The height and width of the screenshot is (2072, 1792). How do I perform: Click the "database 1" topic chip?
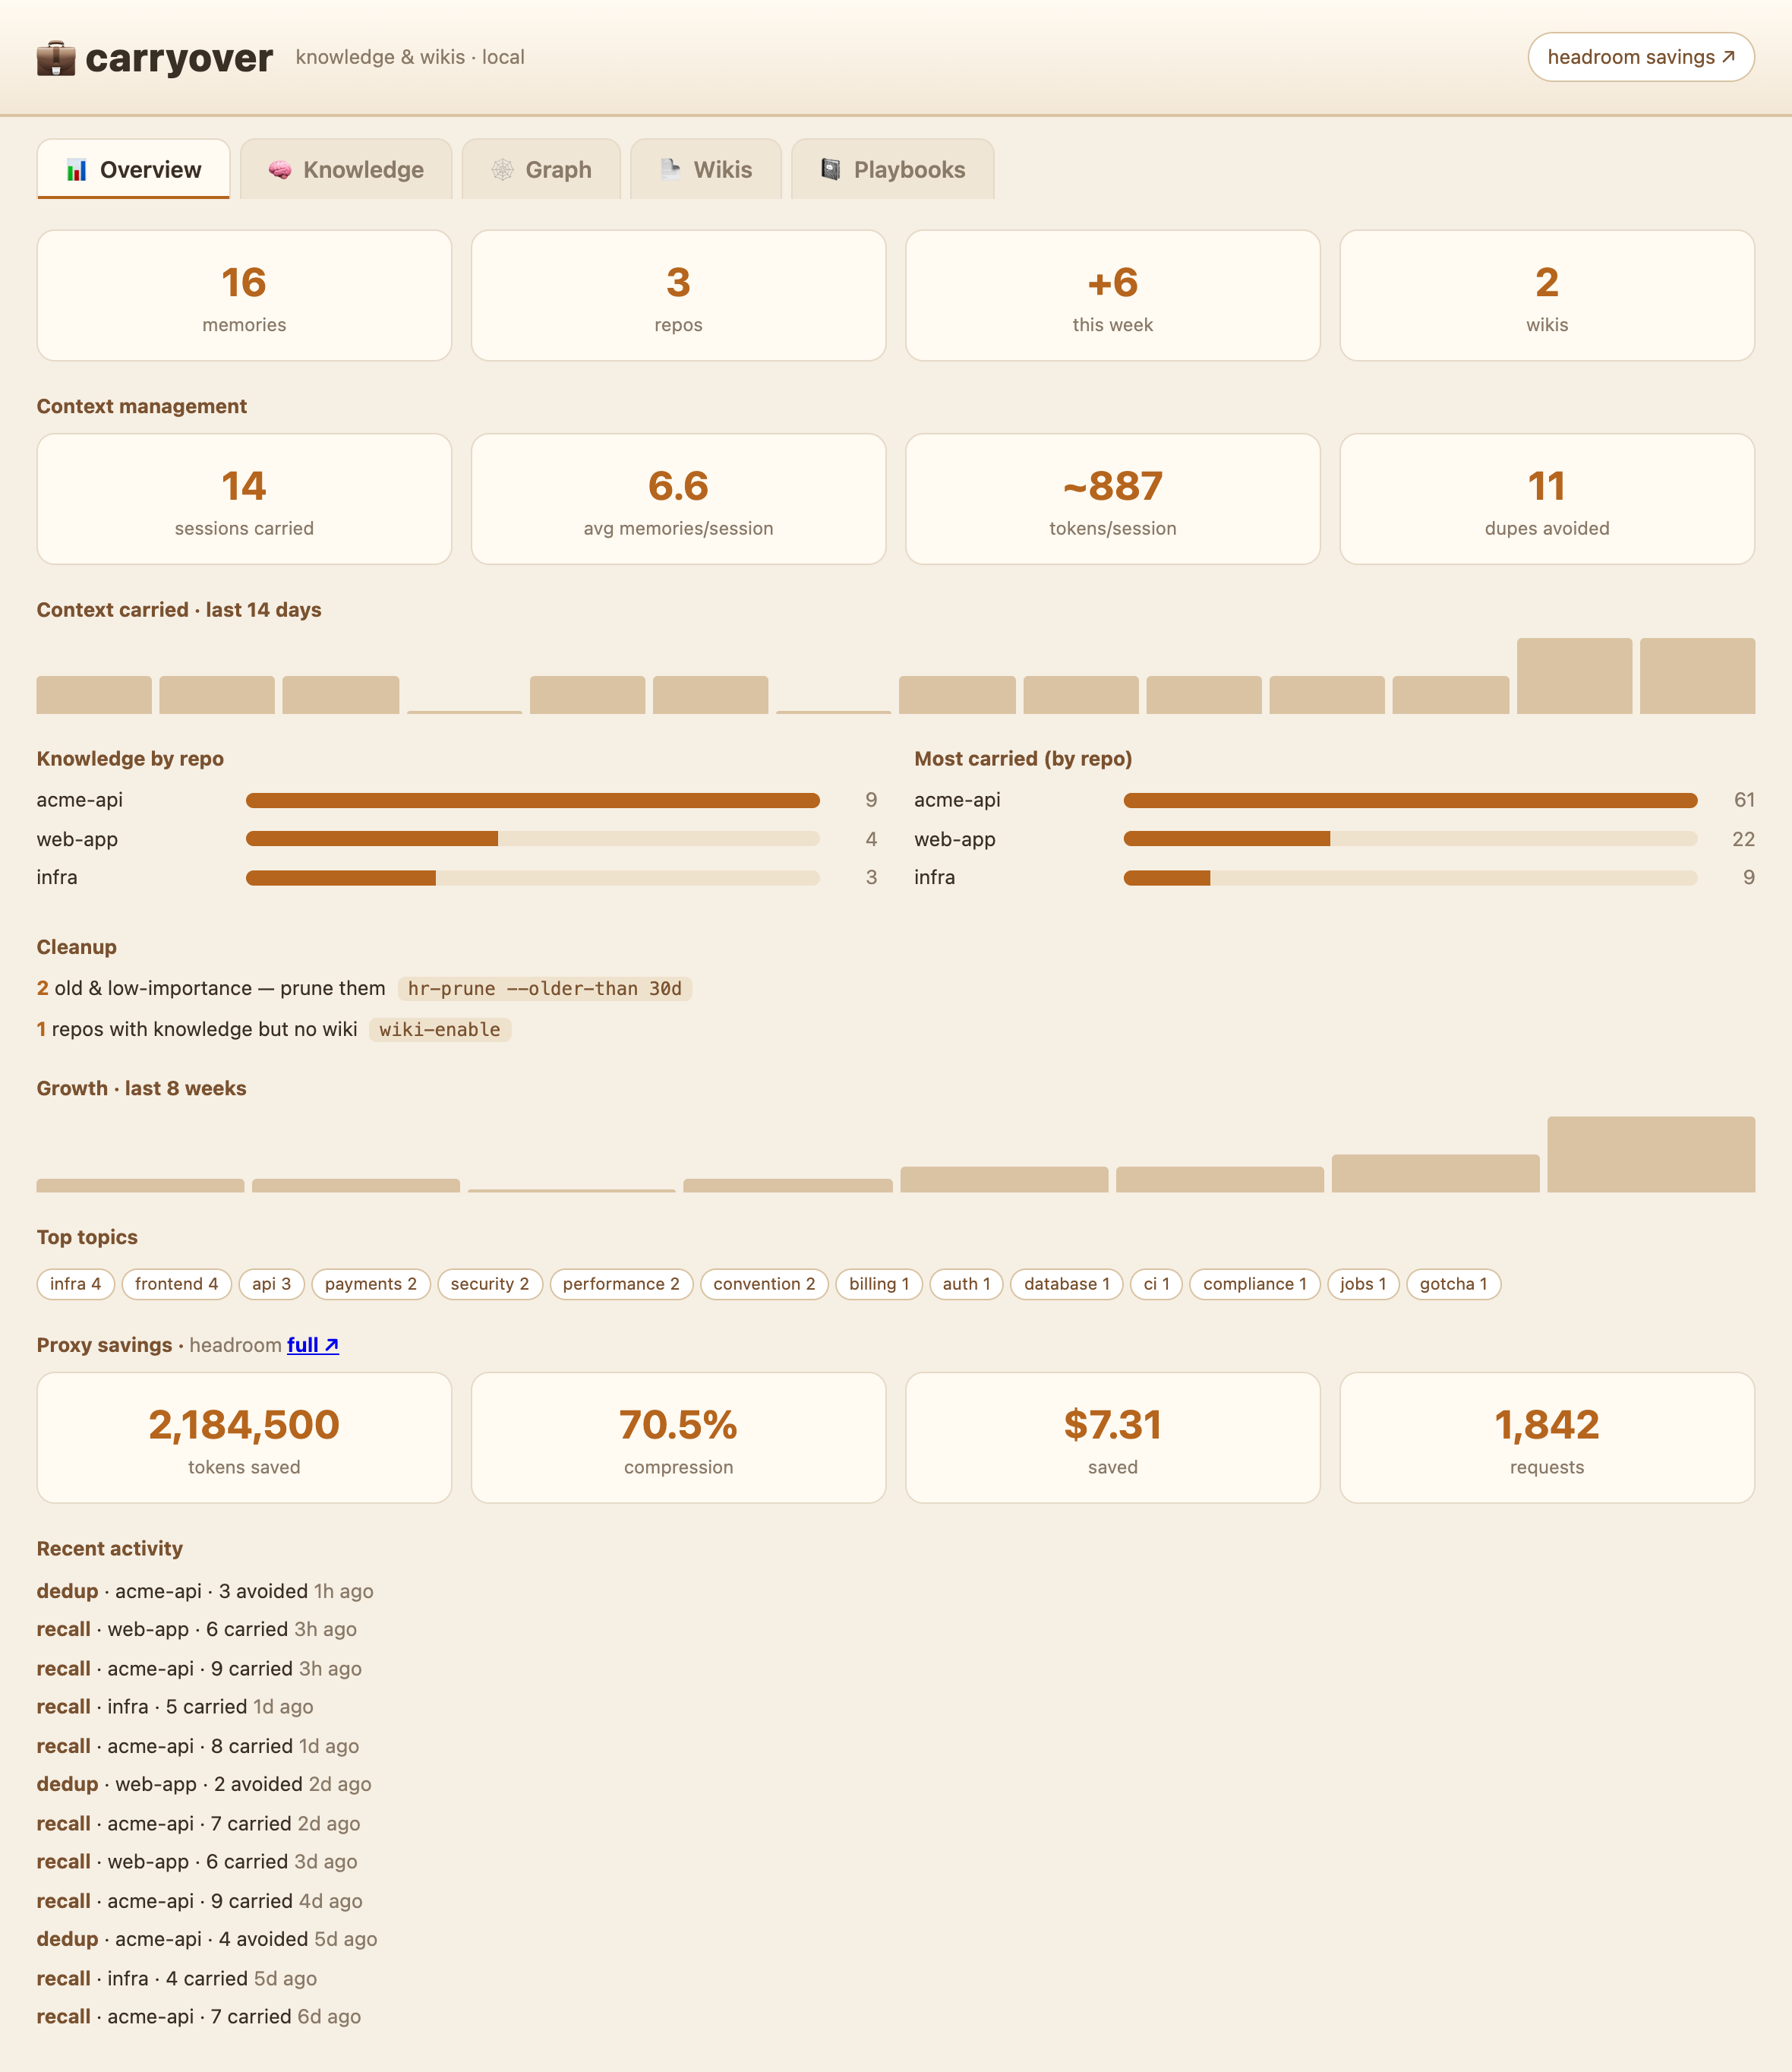1067,1284
